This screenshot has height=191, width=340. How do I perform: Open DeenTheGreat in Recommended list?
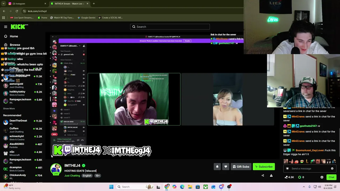[x=23, y=122]
